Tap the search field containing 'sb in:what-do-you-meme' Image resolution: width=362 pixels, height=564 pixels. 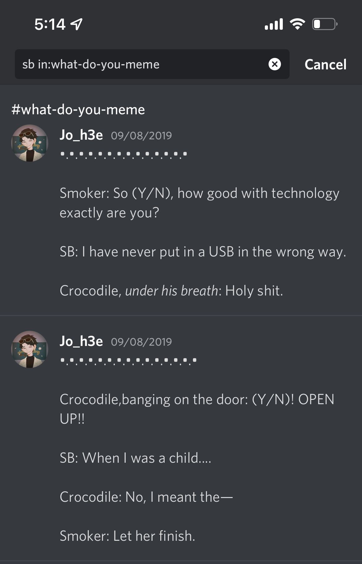pyautogui.click(x=152, y=64)
